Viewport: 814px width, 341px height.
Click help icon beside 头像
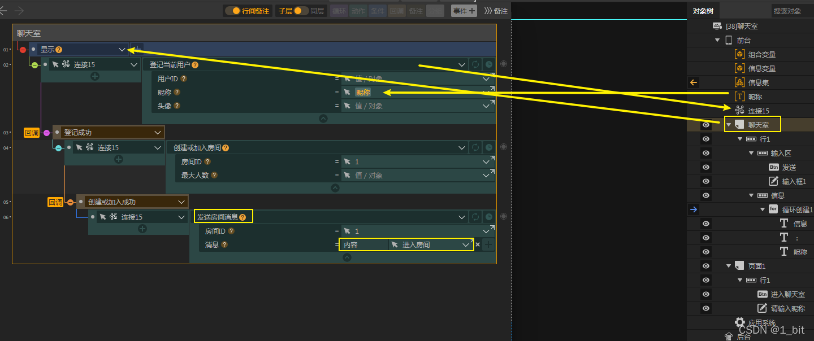click(177, 106)
